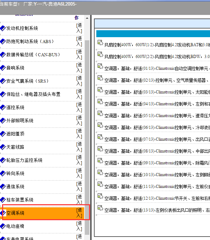Image resolution: width=210 pixels, height=240 pixels.
Task: Click the 通信系统 category name
Action: [x=15, y=187]
